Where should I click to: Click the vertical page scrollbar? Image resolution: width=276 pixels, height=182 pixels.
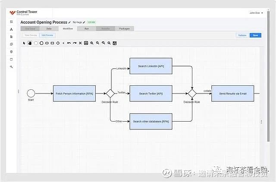point(268,76)
